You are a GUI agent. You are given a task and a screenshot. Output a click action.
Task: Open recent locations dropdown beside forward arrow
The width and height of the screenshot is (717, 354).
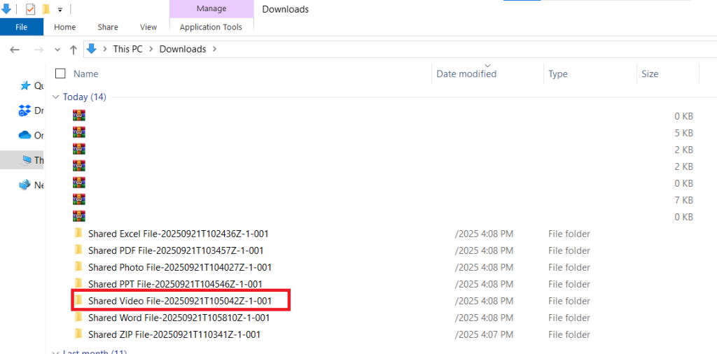pos(57,50)
